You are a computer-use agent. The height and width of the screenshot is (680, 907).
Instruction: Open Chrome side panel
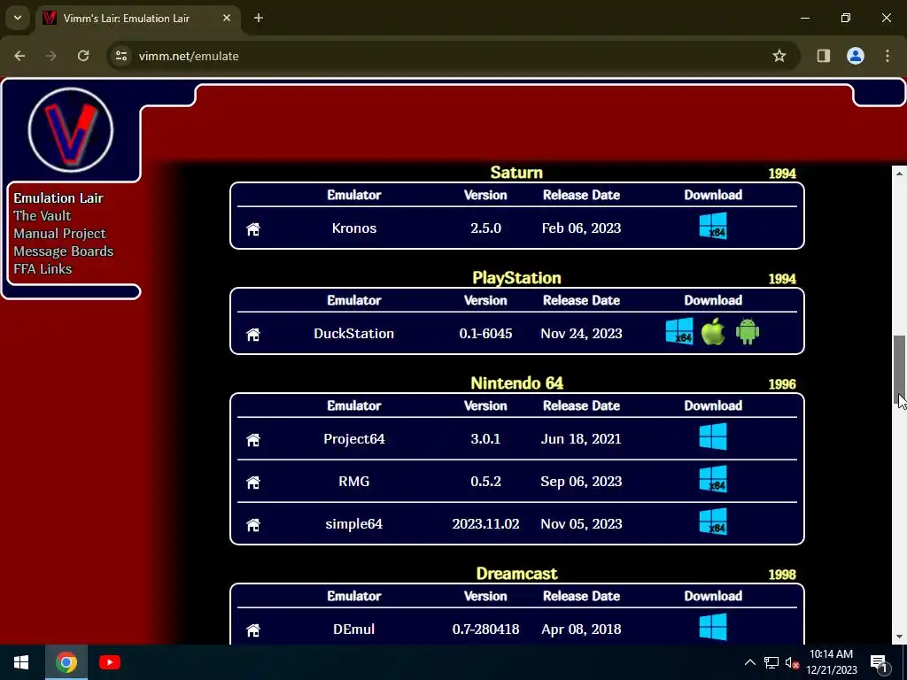[823, 56]
